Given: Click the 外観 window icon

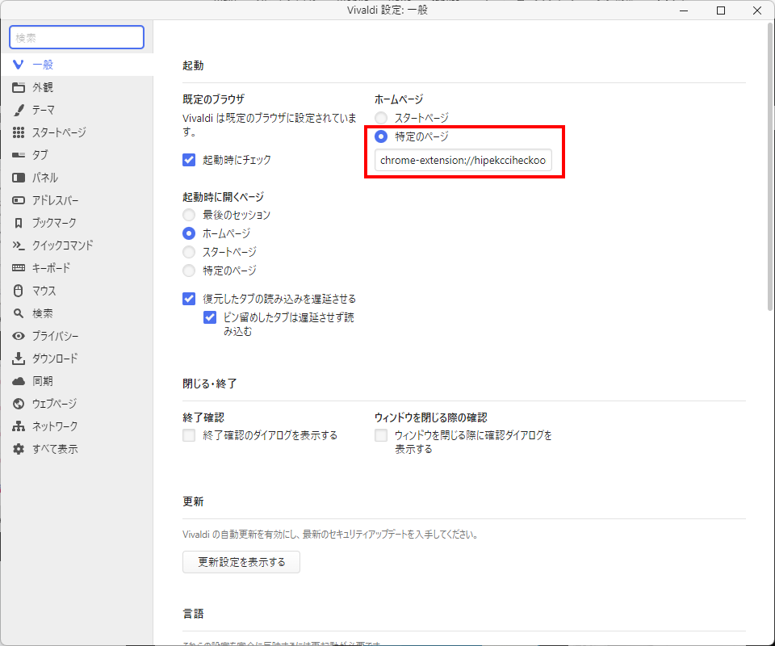Looking at the screenshot, I should [x=19, y=87].
